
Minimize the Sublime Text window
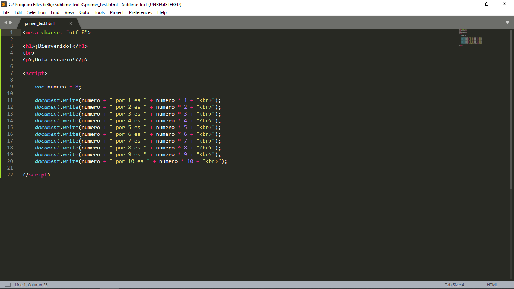470,4
